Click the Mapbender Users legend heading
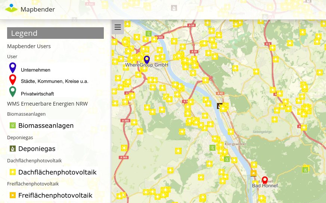The height and width of the screenshot is (203, 326). pyautogui.click(x=29, y=46)
